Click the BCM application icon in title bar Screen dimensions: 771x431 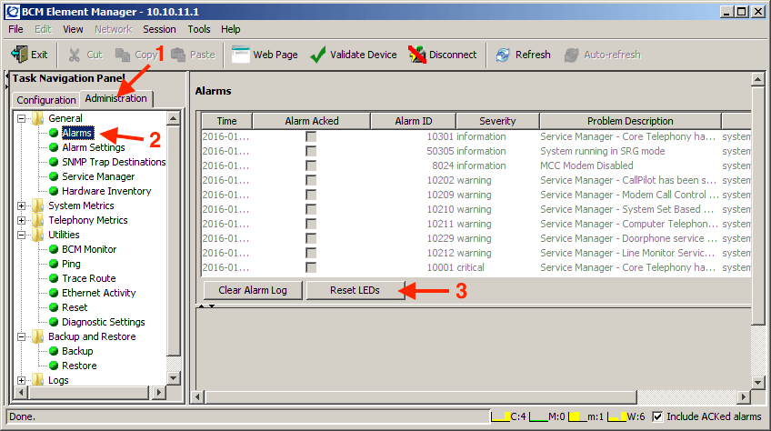13,11
